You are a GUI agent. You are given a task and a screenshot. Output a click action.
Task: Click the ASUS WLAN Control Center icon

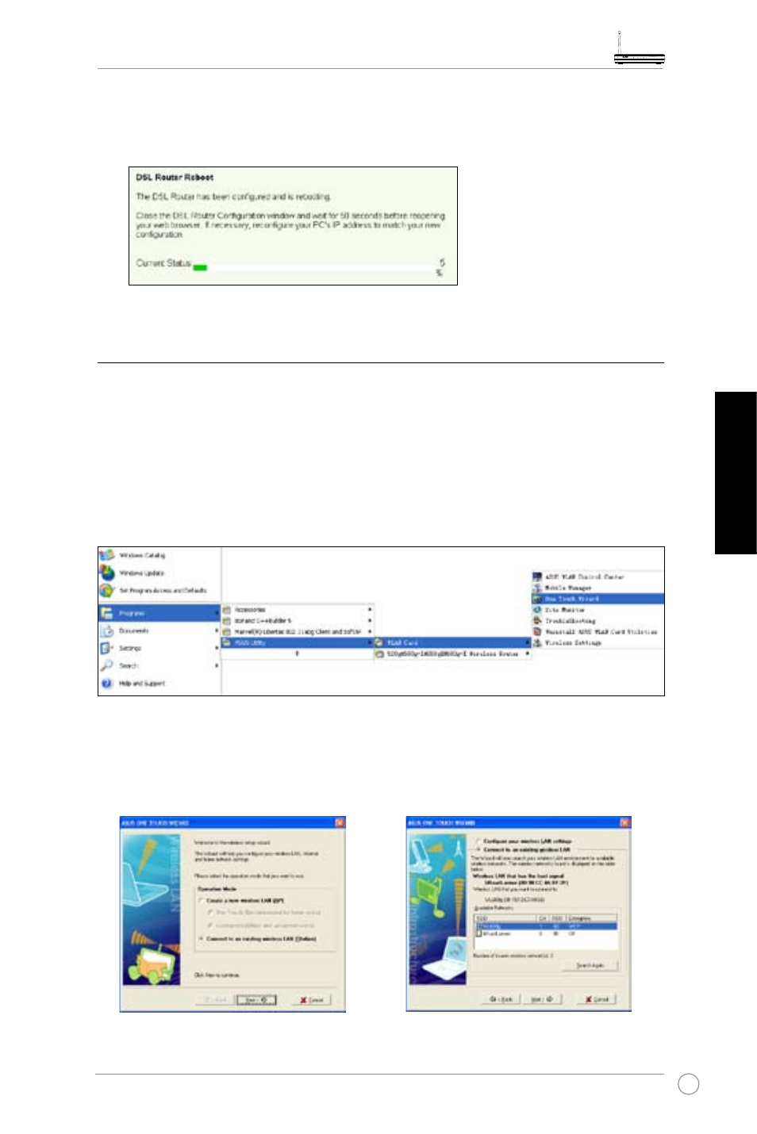tap(537, 577)
